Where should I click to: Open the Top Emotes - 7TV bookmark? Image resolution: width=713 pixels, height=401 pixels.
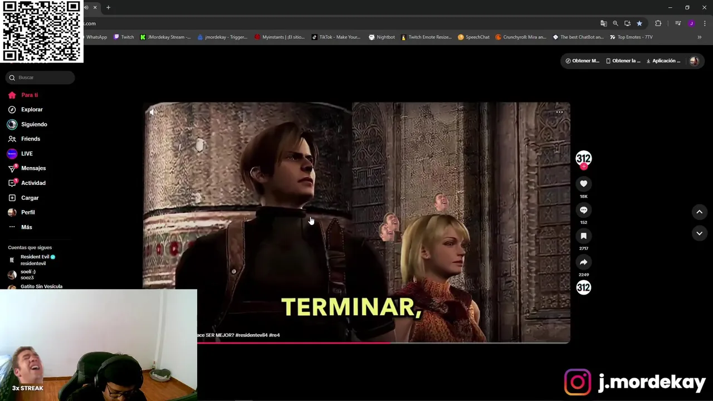pos(631,37)
